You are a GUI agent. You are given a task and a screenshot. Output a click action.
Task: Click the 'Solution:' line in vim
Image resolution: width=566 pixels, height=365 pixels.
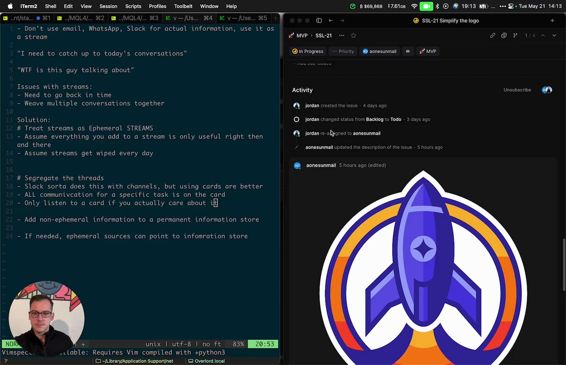[34, 120]
